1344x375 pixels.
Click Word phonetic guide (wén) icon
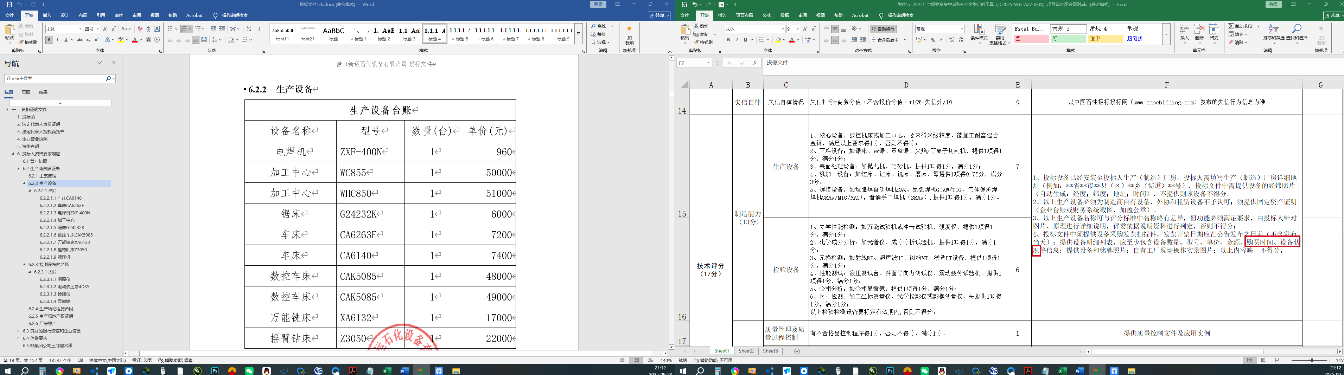click(148, 29)
